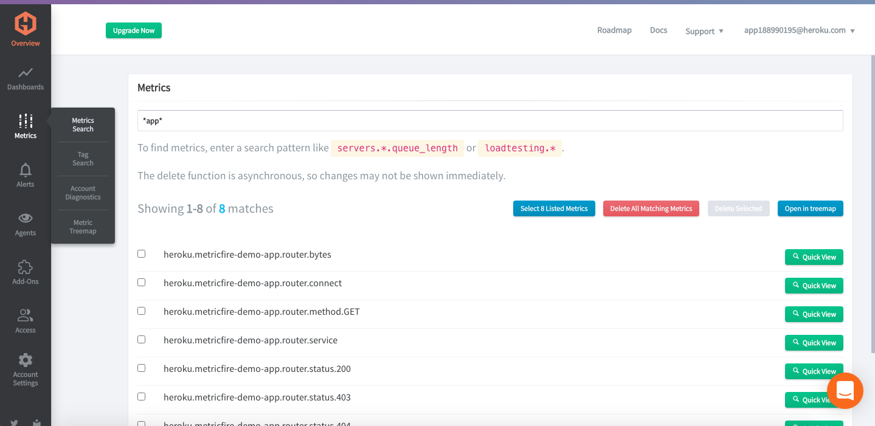Click the example pattern servers.*.queue_length

tap(397, 148)
